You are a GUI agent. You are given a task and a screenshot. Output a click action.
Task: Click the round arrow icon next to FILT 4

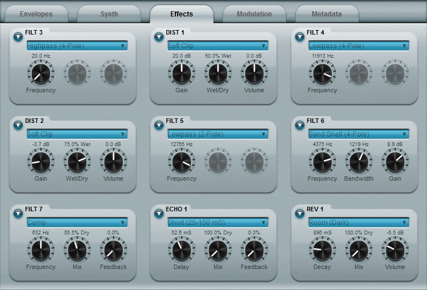300,37
